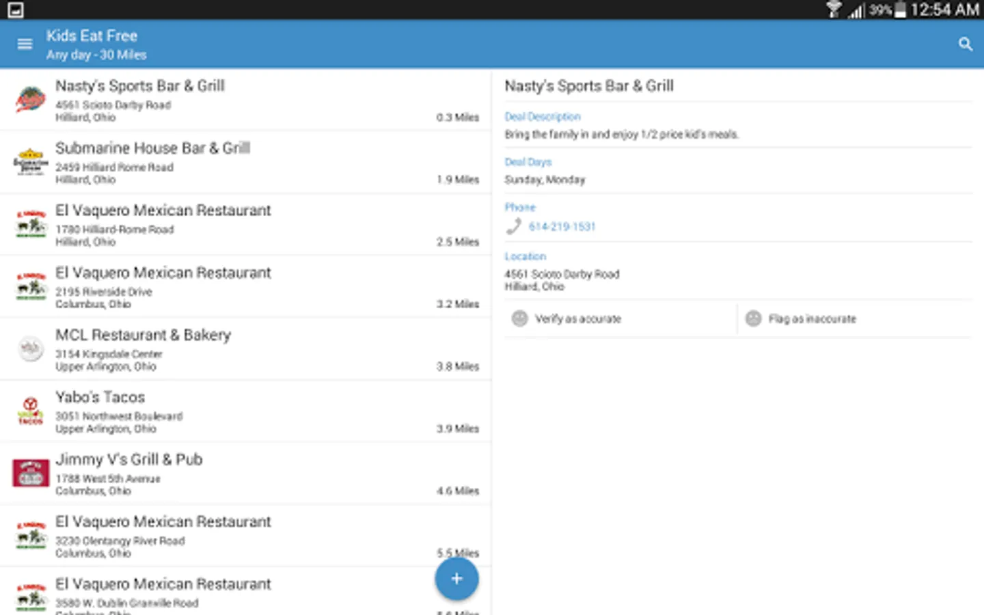This screenshot has width=984, height=615.
Task: Click '3.8 Miles' distance label
Action: pos(458,366)
